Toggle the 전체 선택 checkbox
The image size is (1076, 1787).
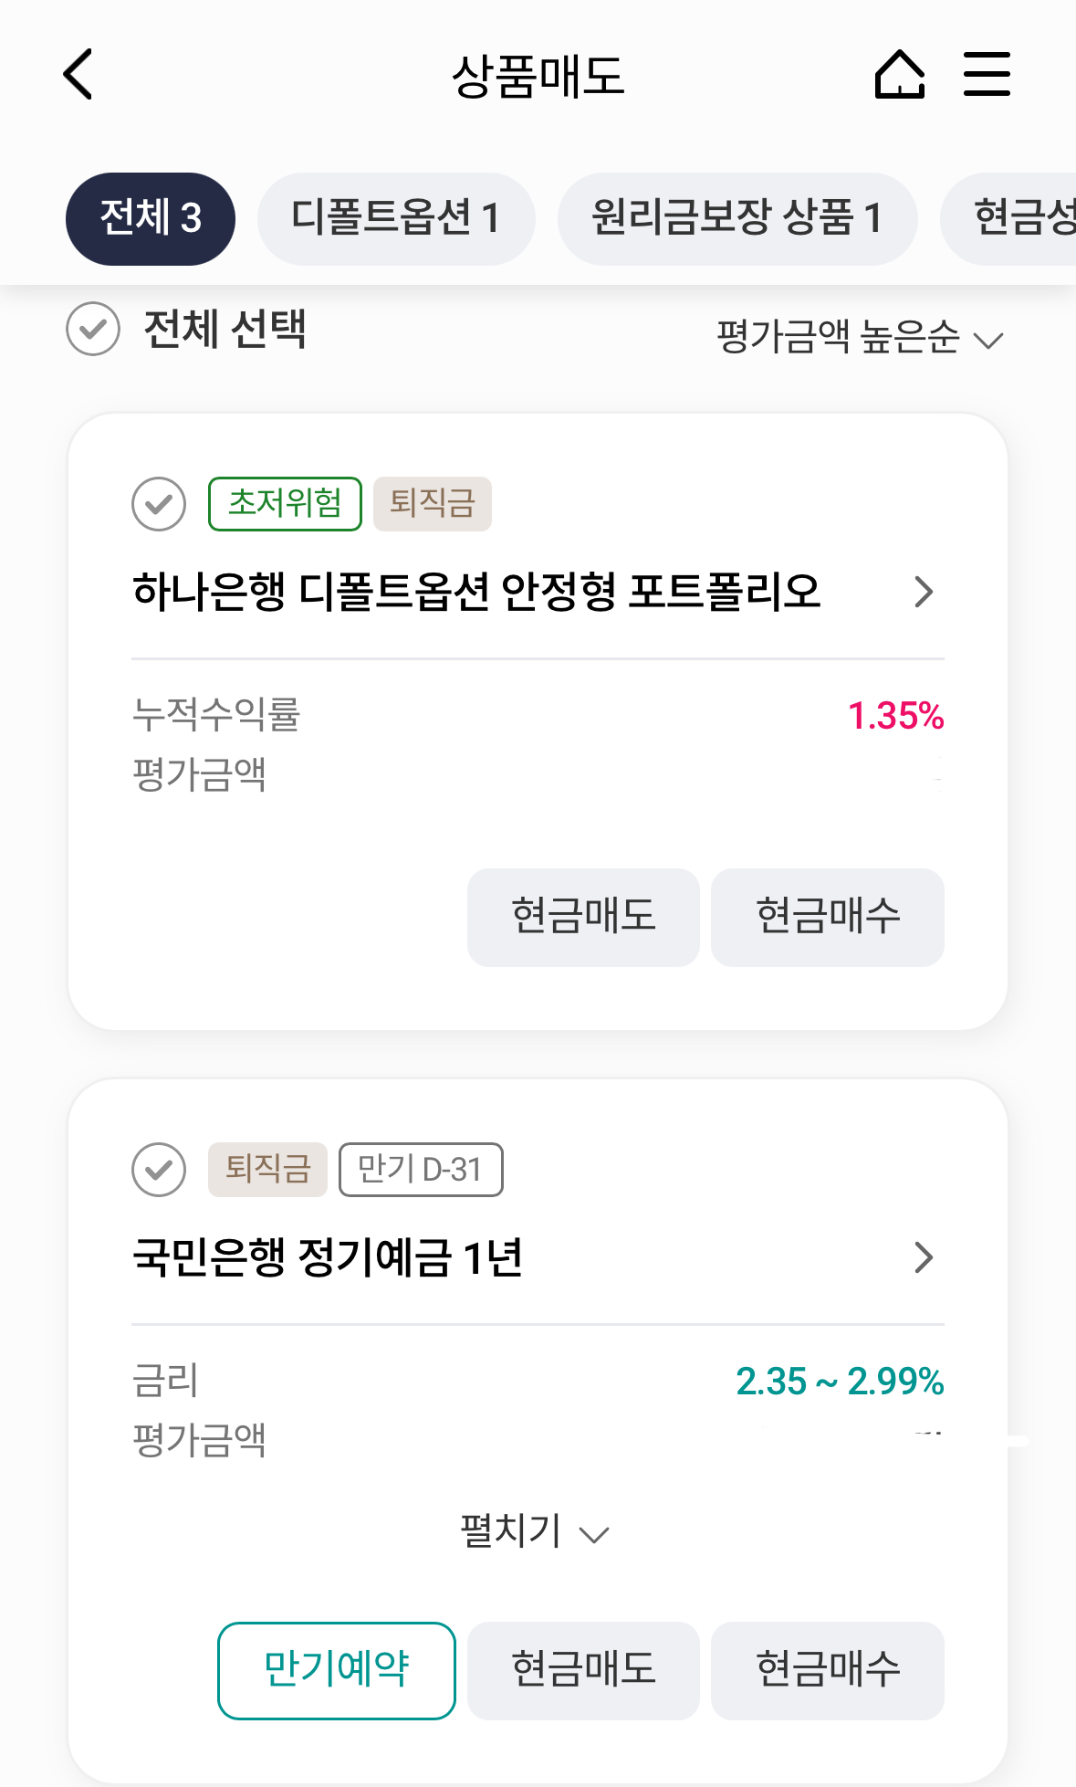pyautogui.click(x=93, y=329)
